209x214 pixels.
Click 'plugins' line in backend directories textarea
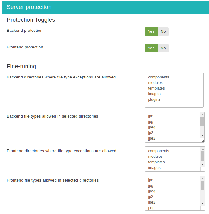tap(154, 99)
